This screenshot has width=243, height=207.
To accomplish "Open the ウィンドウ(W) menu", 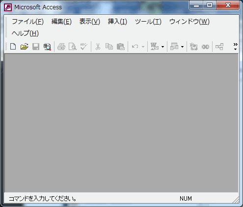I will [189, 22].
